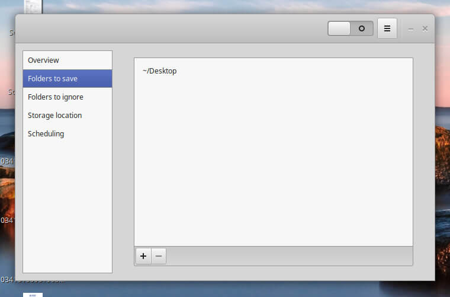Viewport: 450px width, 297px height.
Task: Open the hamburger menu in the header
Action: [387, 28]
